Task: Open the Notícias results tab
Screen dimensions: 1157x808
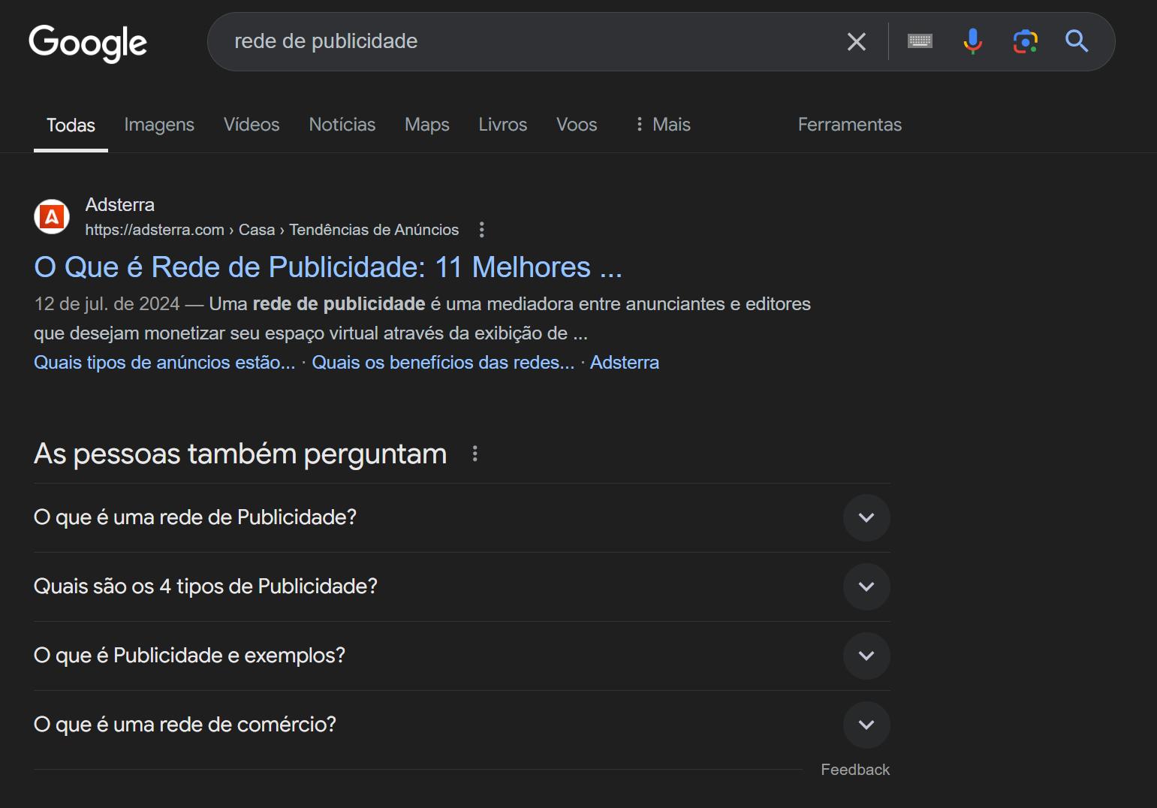Action: [x=342, y=125]
